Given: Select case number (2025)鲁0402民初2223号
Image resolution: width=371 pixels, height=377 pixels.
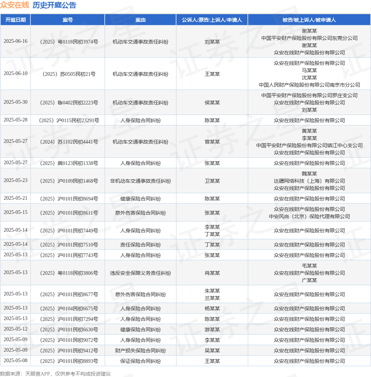Looking at the screenshot, I should [x=69, y=103].
